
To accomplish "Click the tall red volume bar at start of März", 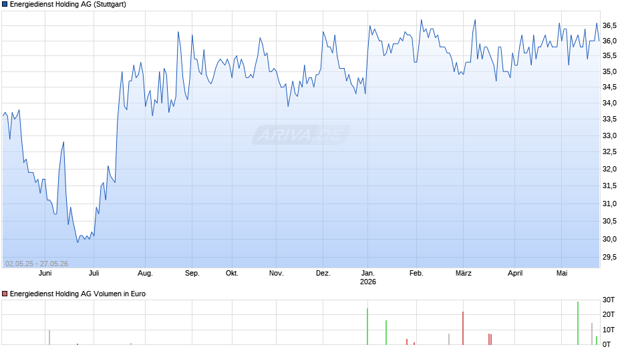I will coord(463,328).
